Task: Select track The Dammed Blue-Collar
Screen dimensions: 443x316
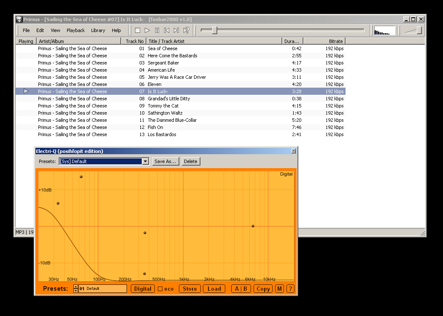Action: [180, 120]
